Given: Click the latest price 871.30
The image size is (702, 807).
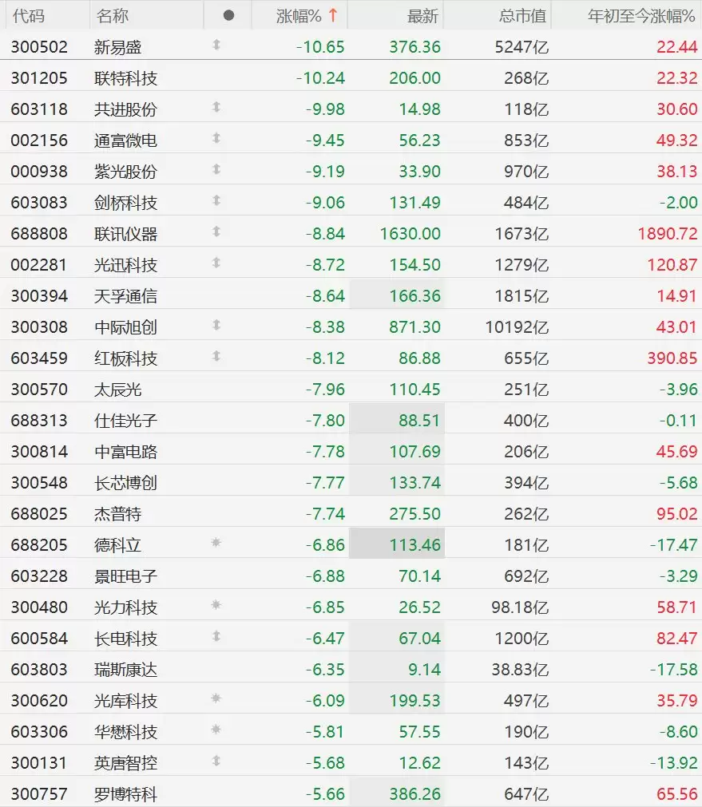Looking at the screenshot, I should (415, 327).
